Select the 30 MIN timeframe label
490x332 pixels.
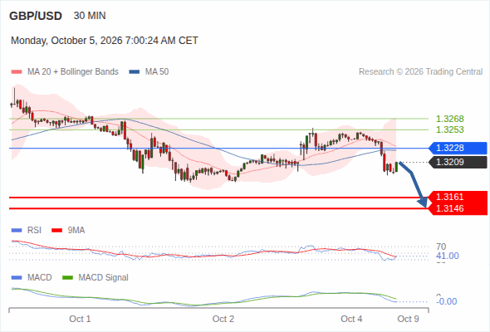[90, 16]
